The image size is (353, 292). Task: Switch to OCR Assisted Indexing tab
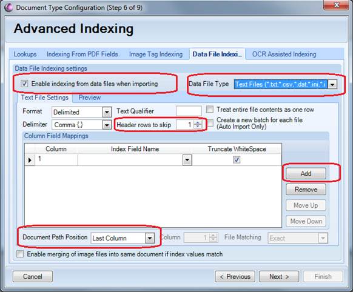(x=284, y=54)
